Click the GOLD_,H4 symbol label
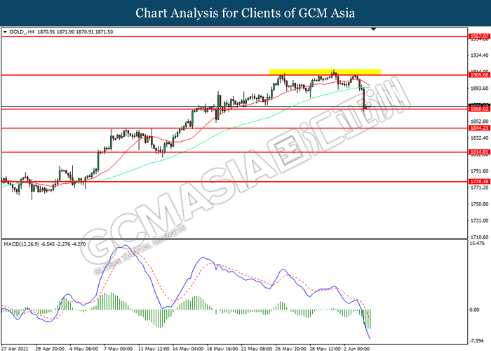 [22, 32]
